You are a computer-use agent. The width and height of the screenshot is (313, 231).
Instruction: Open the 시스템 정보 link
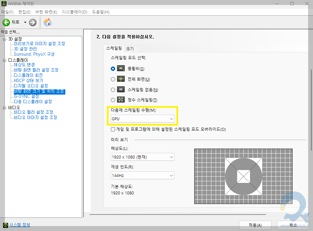tap(20, 225)
